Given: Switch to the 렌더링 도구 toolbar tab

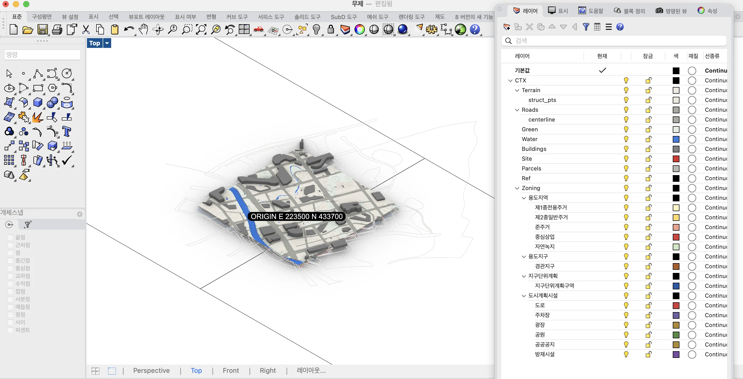Looking at the screenshot, I should tap(412, 17).
